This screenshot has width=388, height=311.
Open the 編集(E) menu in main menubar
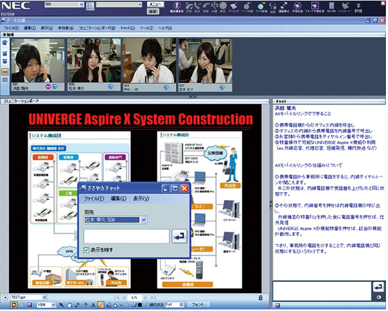pyautogui.click(x=30, y=28)
